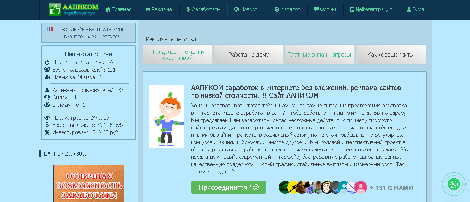Screen dimensions: 470x202
Task: Click the Как хорошо жить ad block
Action: (x=391, y=54)
